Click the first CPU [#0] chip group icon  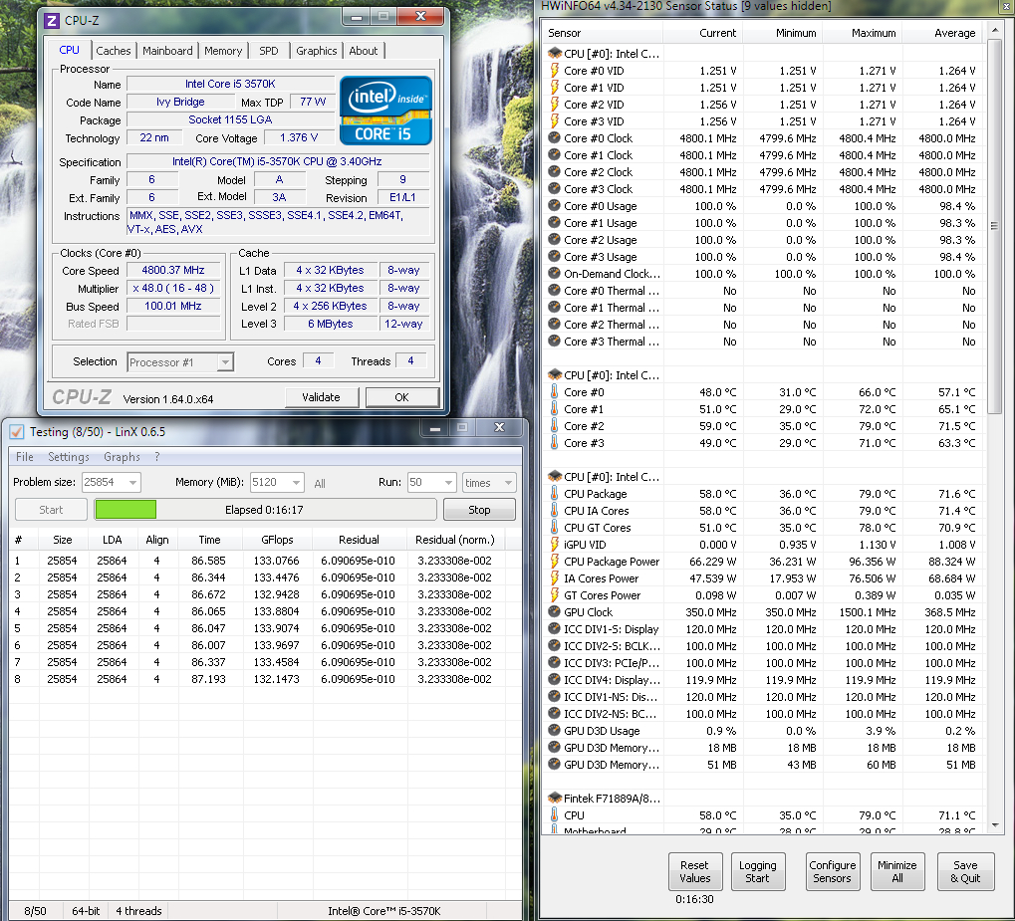point(555,53)
